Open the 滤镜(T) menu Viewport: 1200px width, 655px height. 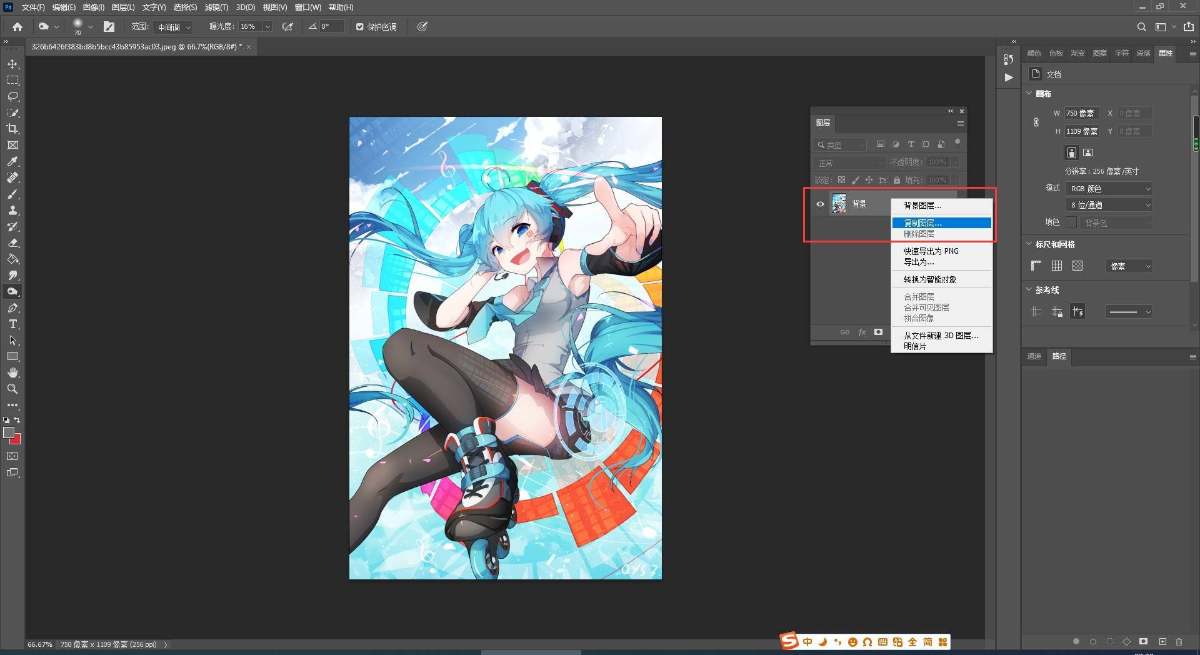pos(216,7)
